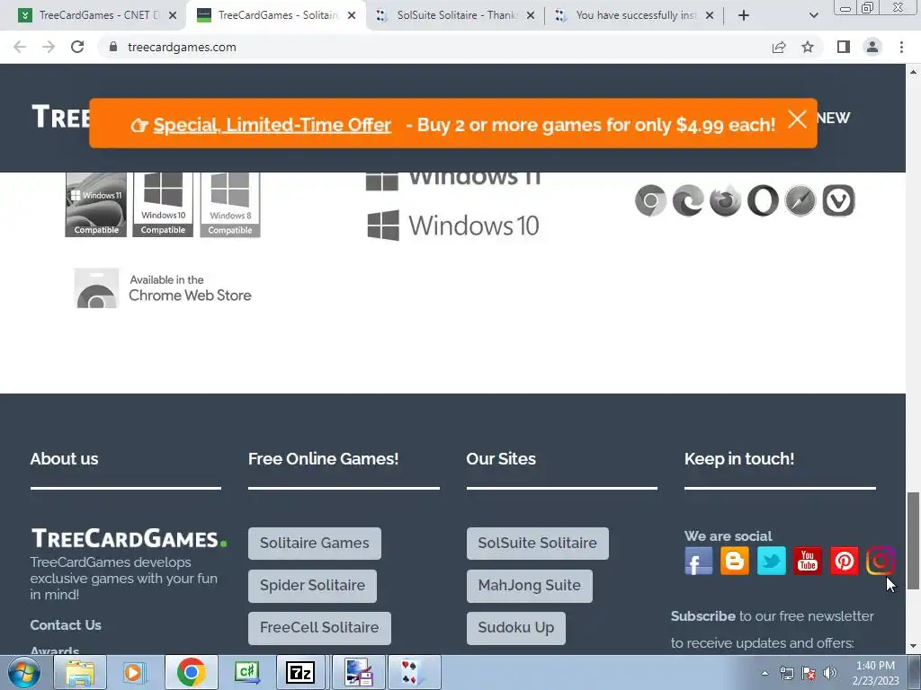The image size is (921, 690).
Task: Click the Windows 10 Compatible badge
Action: pyautogui.click(x=163, y=204)
